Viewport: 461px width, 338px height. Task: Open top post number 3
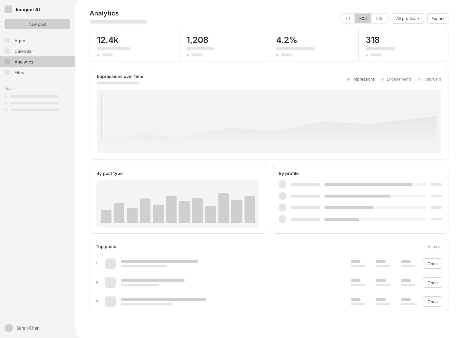(433, 302)
